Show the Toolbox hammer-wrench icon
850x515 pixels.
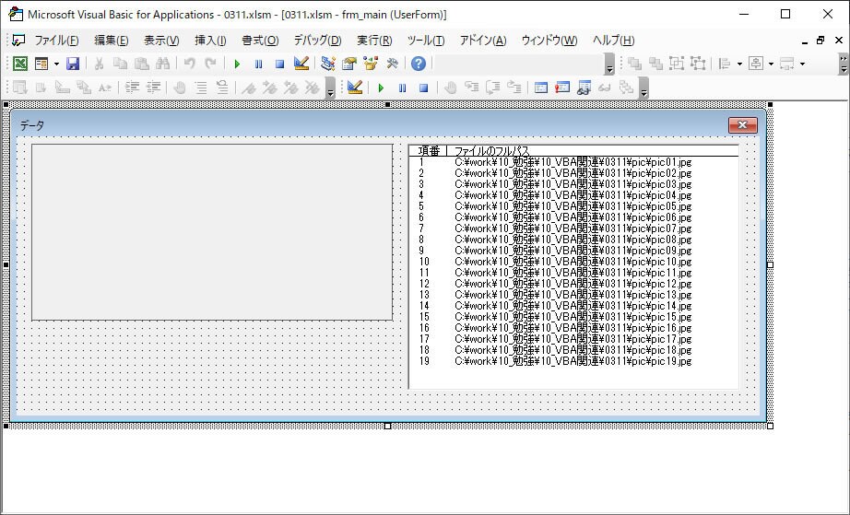tap(392, 64)
